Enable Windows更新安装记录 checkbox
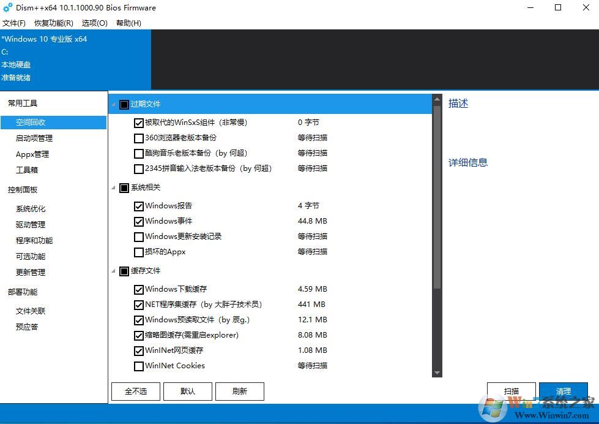Image resolution: width=599 pixels, height=424 pixels. (x=139, y=237)
